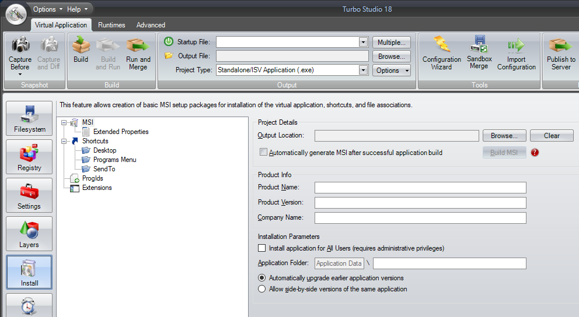Click the Capture Before snapshot icon
Image resolution: width=579 pixels, height=317 pixels.
pos(20,45)
